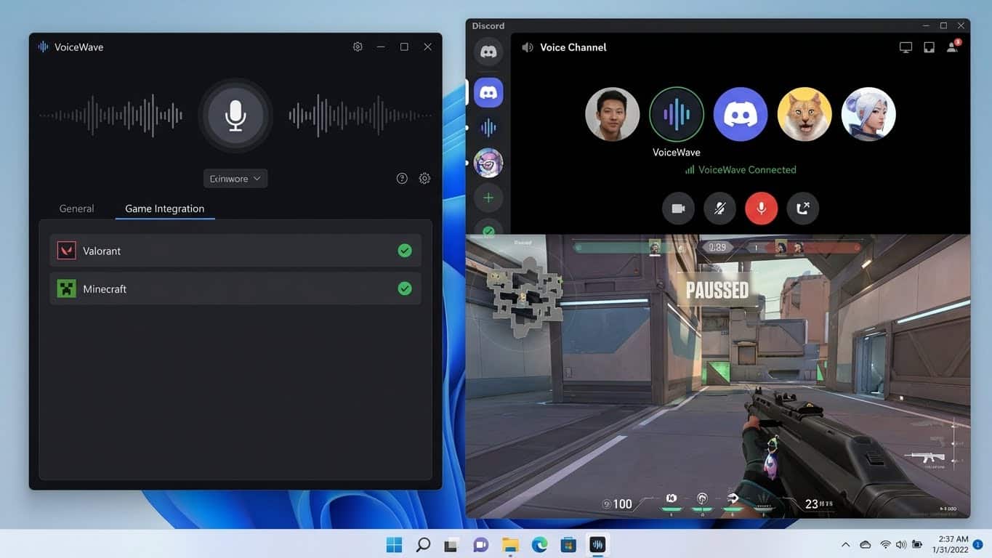
Task: Click the white-haired character participant avatar
Action: tap(868, 114)
